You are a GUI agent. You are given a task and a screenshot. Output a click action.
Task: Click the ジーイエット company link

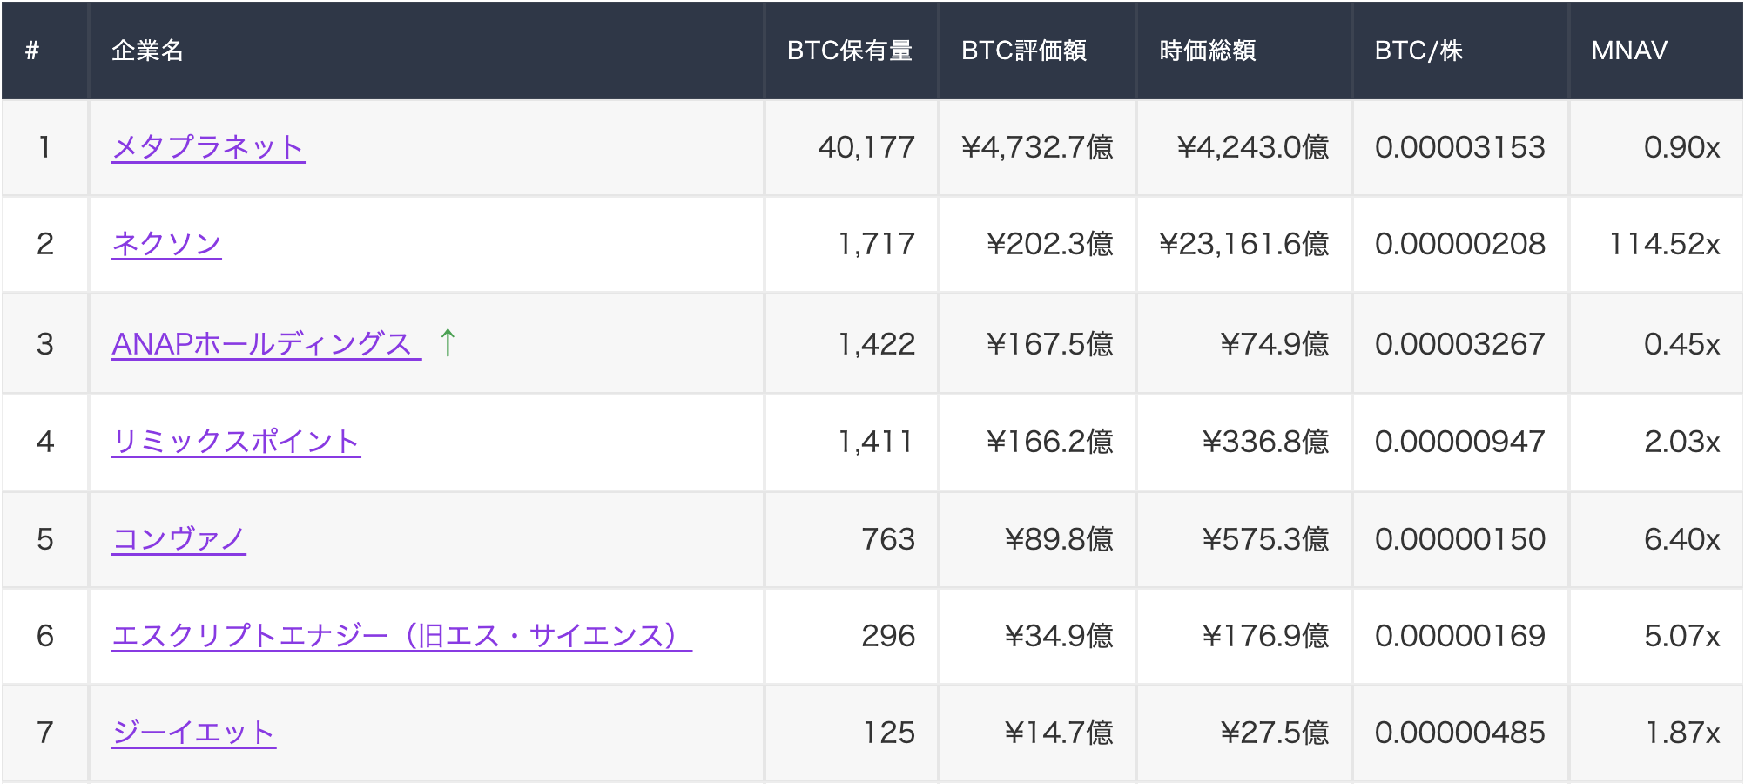point(194,733)
